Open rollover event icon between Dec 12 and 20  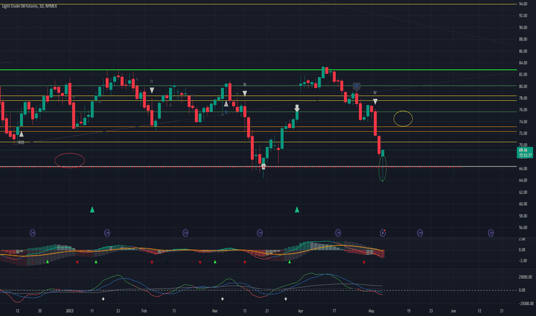tap(33, 233)
